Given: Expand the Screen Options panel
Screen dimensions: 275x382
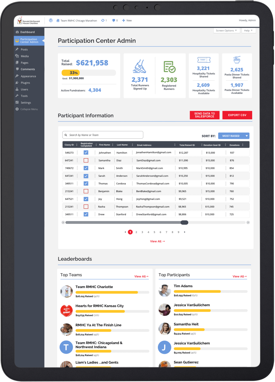Looking at the screenshot, I should (226, 31).
